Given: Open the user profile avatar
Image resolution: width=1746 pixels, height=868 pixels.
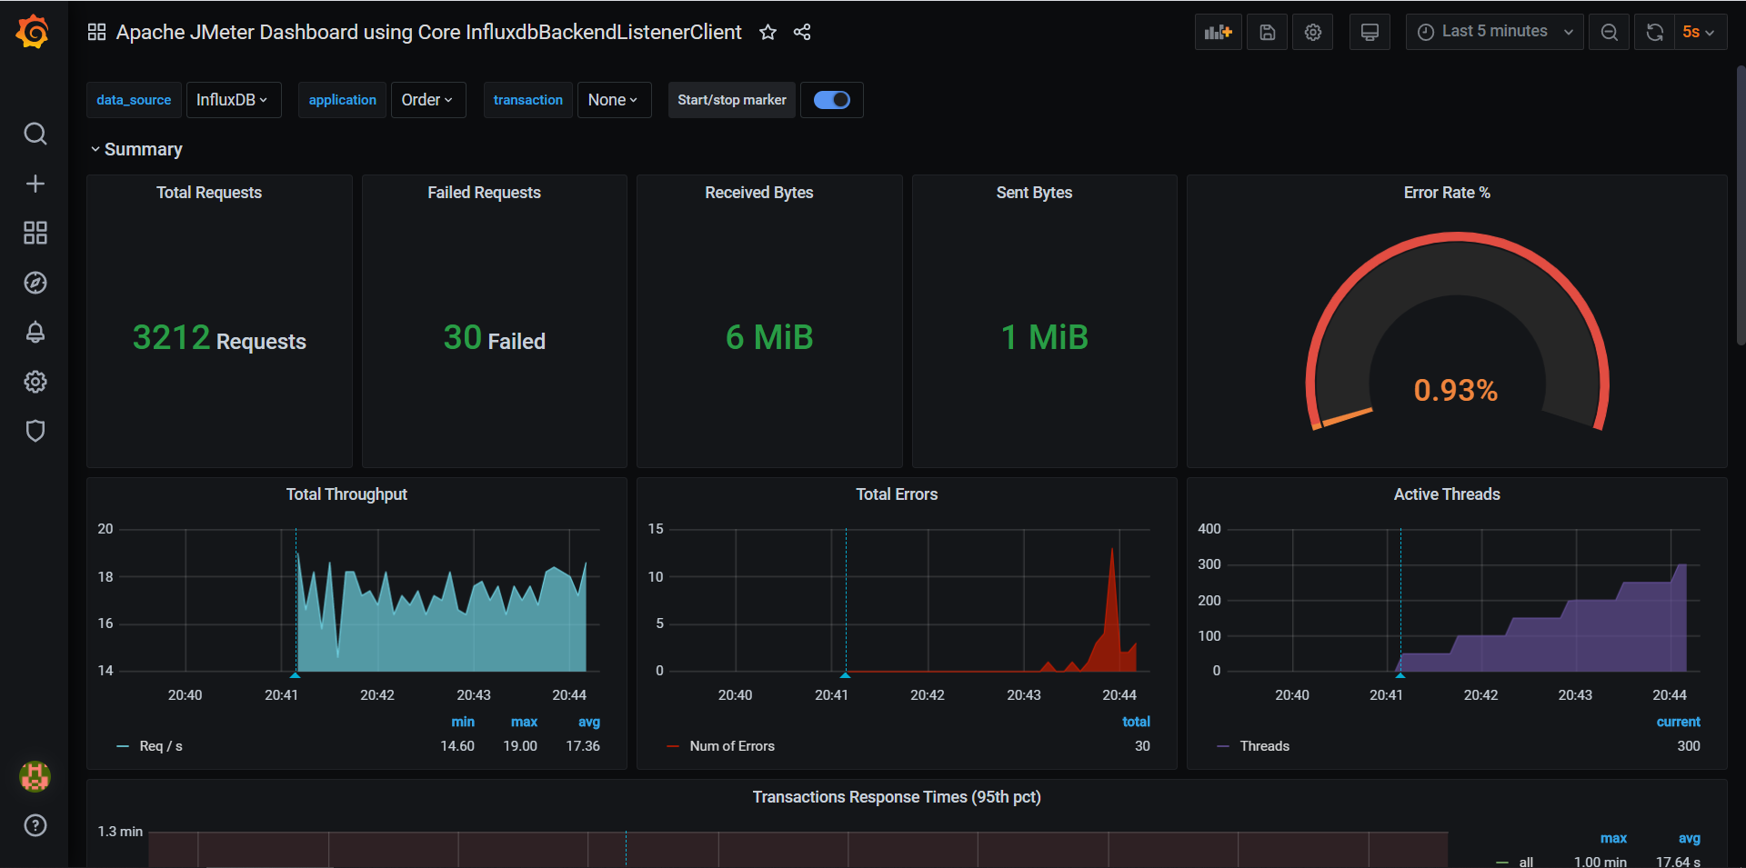Looking at the screenshot, I should (35, 776).
